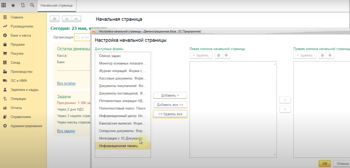Select Интеграция с 1С:Документооборот row
Viewport: 350px width, 168px height.
(x=123, y=138)
